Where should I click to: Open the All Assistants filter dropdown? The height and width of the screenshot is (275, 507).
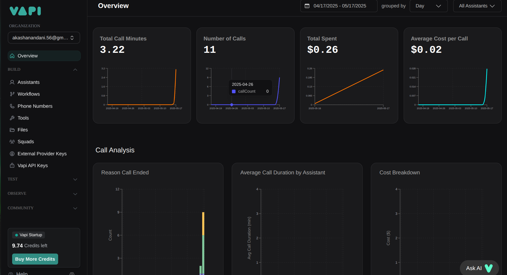point(477,6)
